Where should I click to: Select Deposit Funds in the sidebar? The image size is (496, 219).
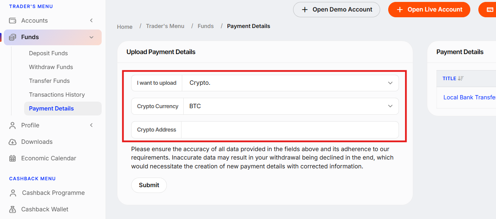48,53
